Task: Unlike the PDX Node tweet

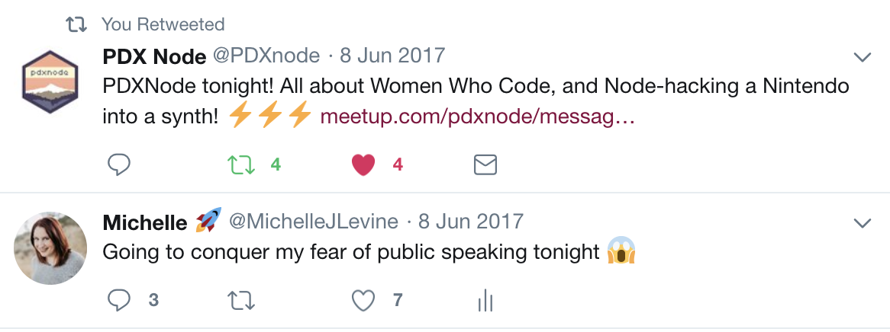Action: click(364, 164)
